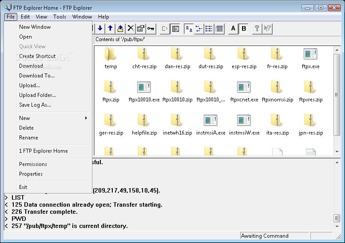The image size is (345, 243).
Task: Select the instmsiW.exe file icon
Action: [x=244, y=120]
